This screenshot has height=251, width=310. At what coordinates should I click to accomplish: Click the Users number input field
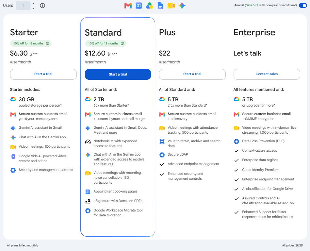(x=23, y=6)
